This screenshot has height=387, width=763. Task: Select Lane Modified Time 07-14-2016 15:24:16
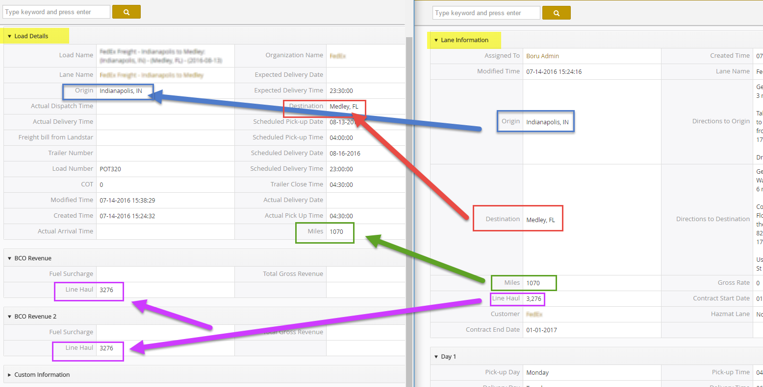tap(554, 71)
